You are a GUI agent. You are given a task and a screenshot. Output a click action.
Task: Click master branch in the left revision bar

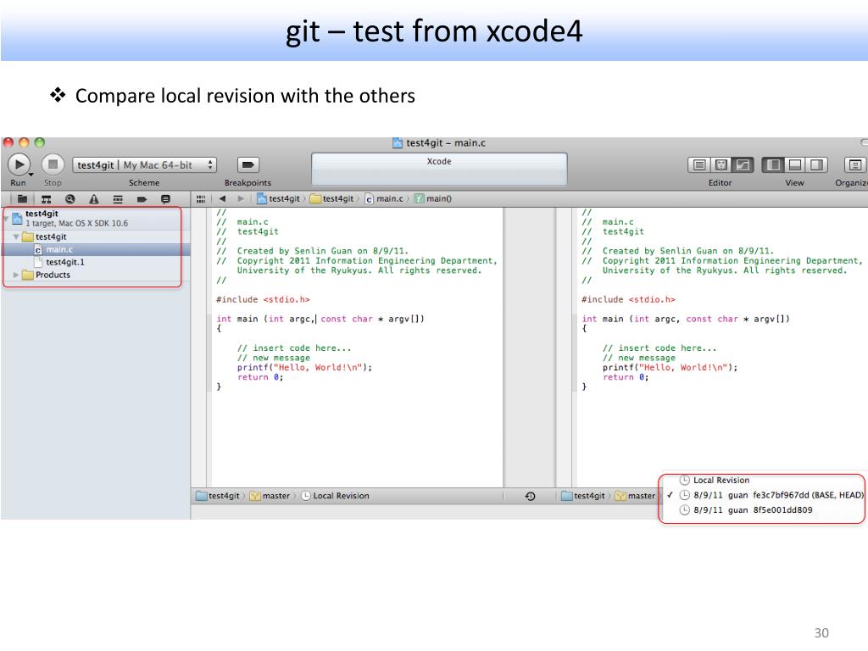(270, 496)
